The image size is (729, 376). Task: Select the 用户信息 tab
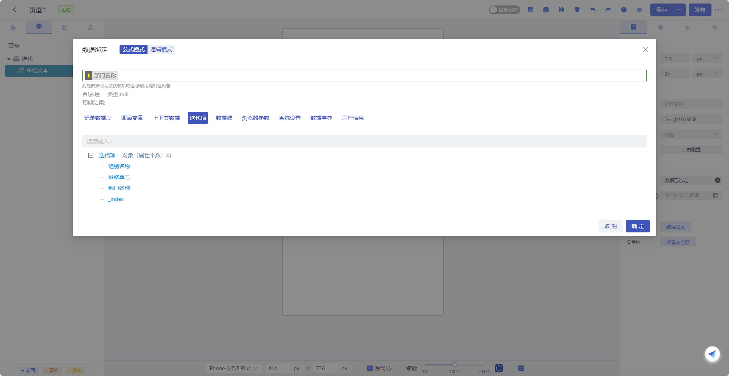point(353,118)
